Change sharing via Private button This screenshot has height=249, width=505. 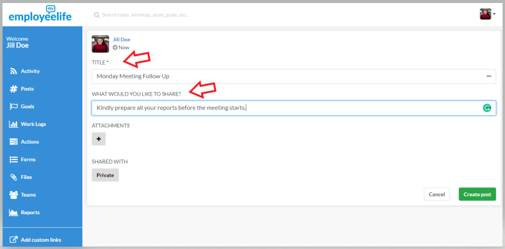106,175
